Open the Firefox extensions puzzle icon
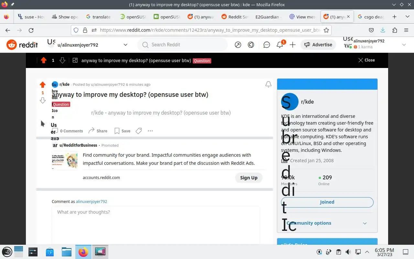The image size is (414, 259). 395,30
